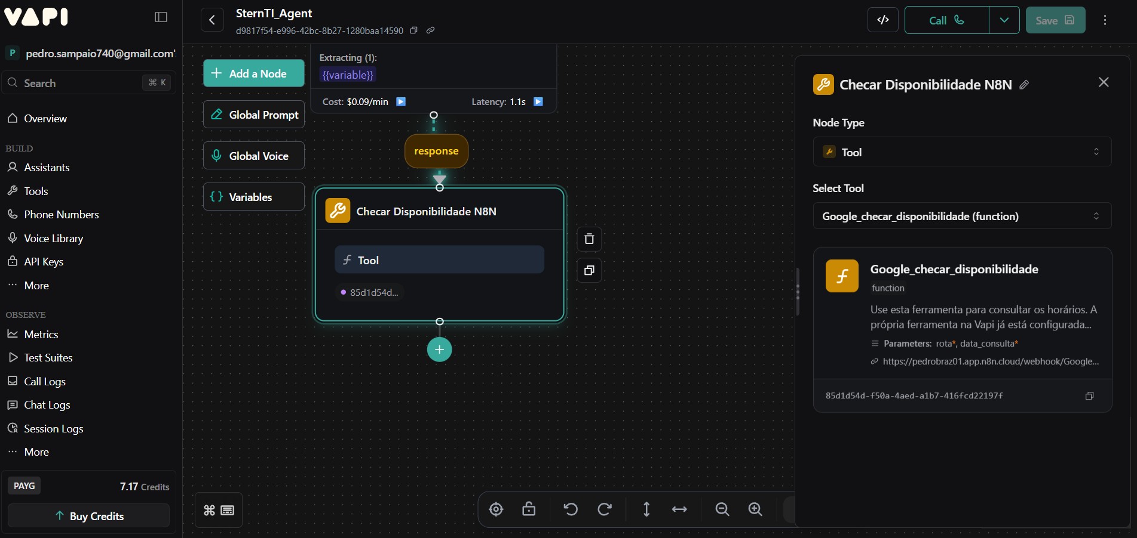
Task: Copy the tool ID 85d1d54d
Action: point(1089,396)
